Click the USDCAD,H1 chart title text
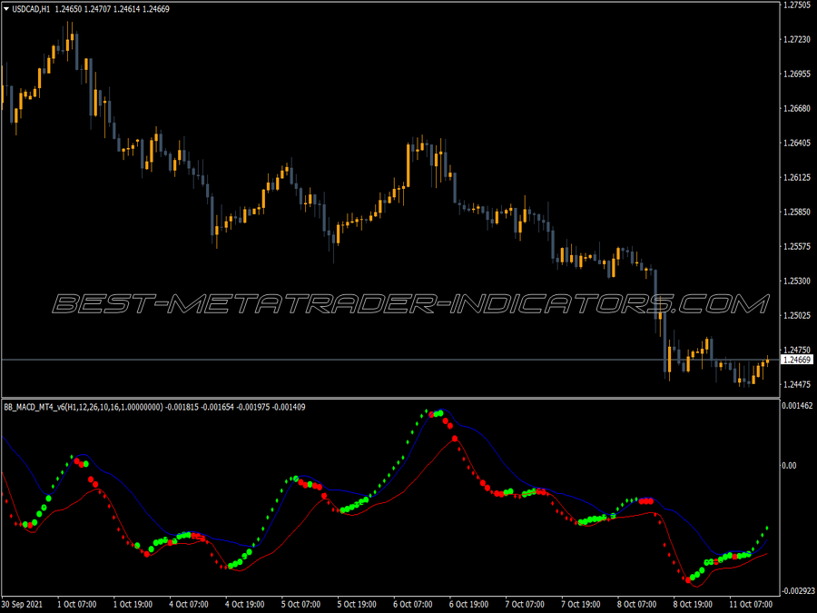Image resolution: width=817 pixels, height=613 pixels. tap(31, 9)
